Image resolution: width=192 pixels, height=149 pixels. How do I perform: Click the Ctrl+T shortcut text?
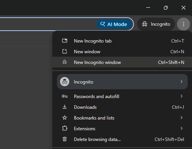(x=178, y=41)
